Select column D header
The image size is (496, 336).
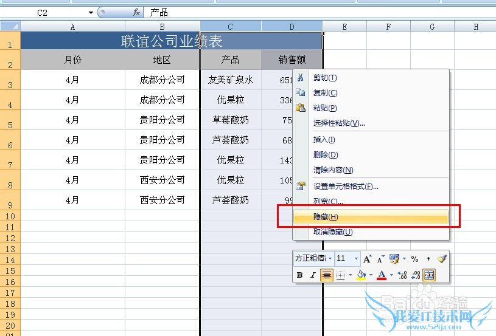[292, 27]
